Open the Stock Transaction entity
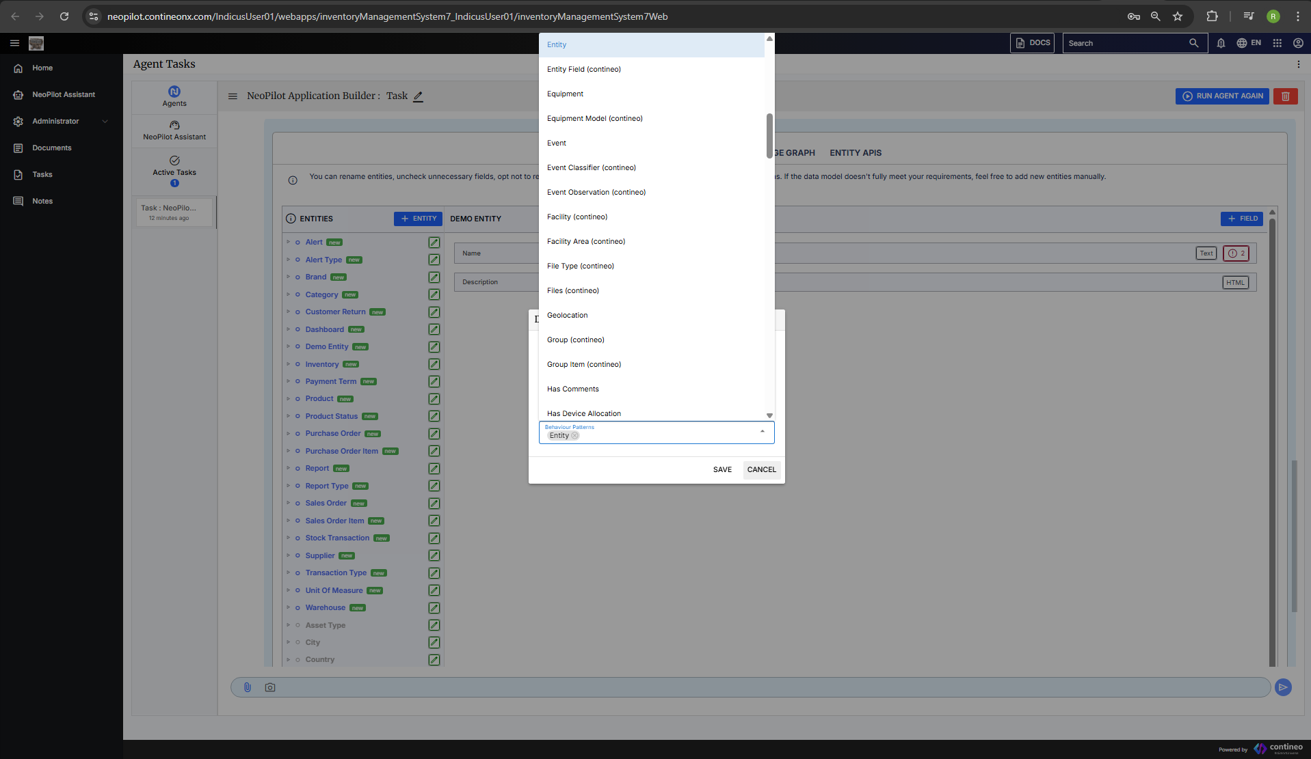Viewport: 1311px width, 759px height. (337, 538)
